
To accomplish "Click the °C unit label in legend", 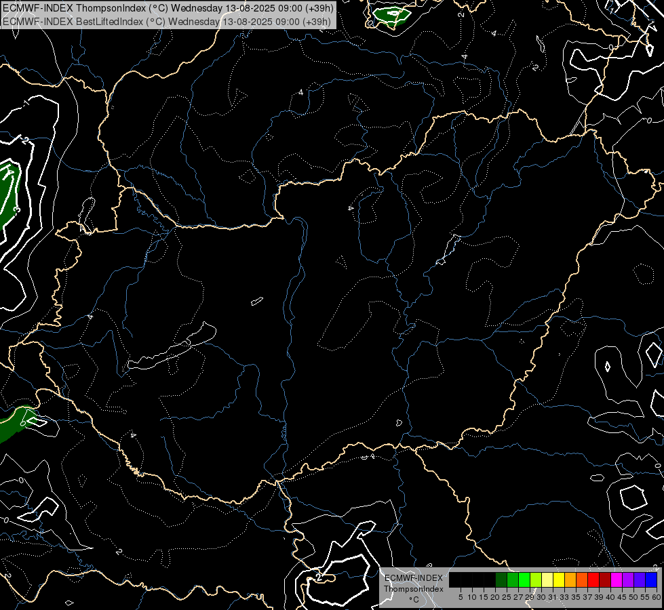I will point(414,599).
